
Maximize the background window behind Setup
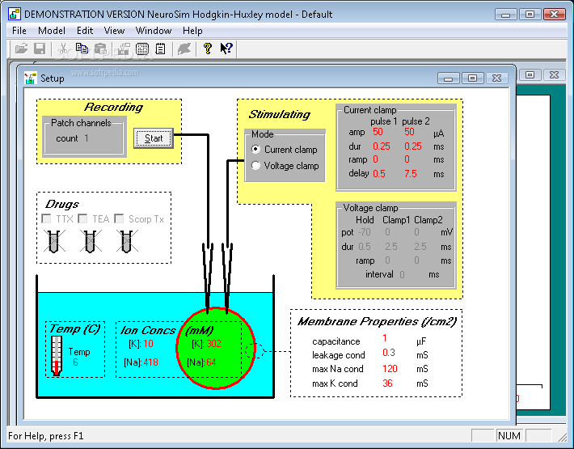530,74
